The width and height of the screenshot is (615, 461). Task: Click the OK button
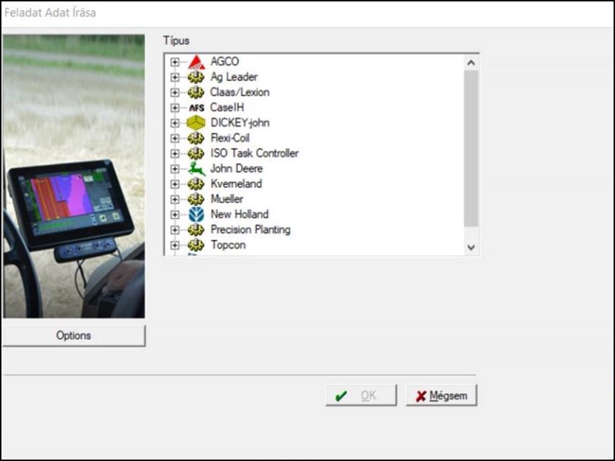(x=361, y=395)
